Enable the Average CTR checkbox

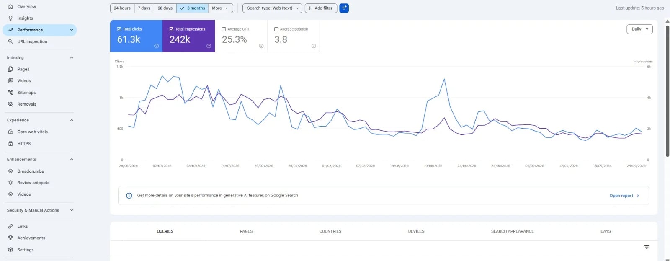(224, 29)
